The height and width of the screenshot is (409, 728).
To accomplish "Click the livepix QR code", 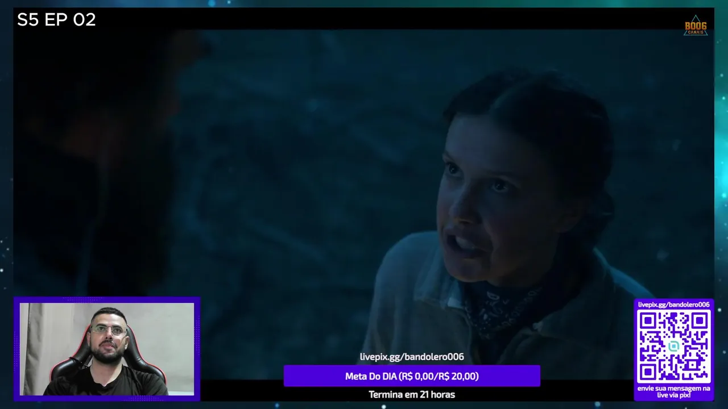I will pyautogui.click(x=674, y=347).
